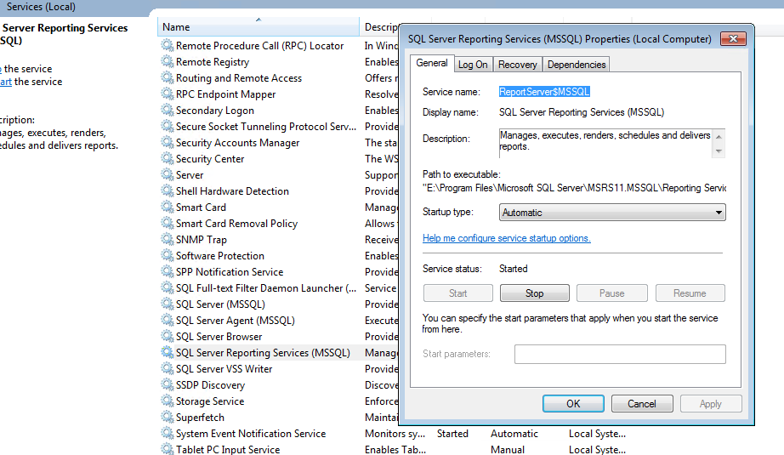Screen dimensions: 784x455
Task: Click the ReportServer$MSSQL service name field
Action: click(x=544, y=92)
